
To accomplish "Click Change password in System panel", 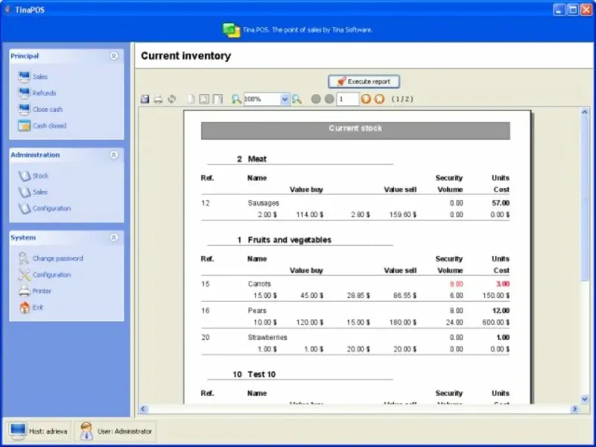I will click(57, 259).
